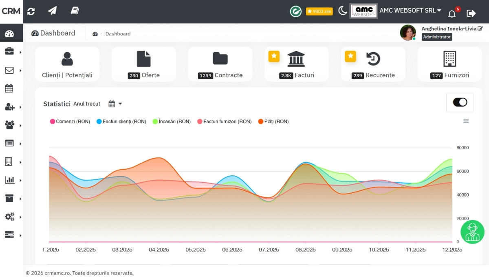Image resolution: width=489 pixels, height=277 pixels.
Task: Click the Anul trecut period label
Action: tap(87, 104)
